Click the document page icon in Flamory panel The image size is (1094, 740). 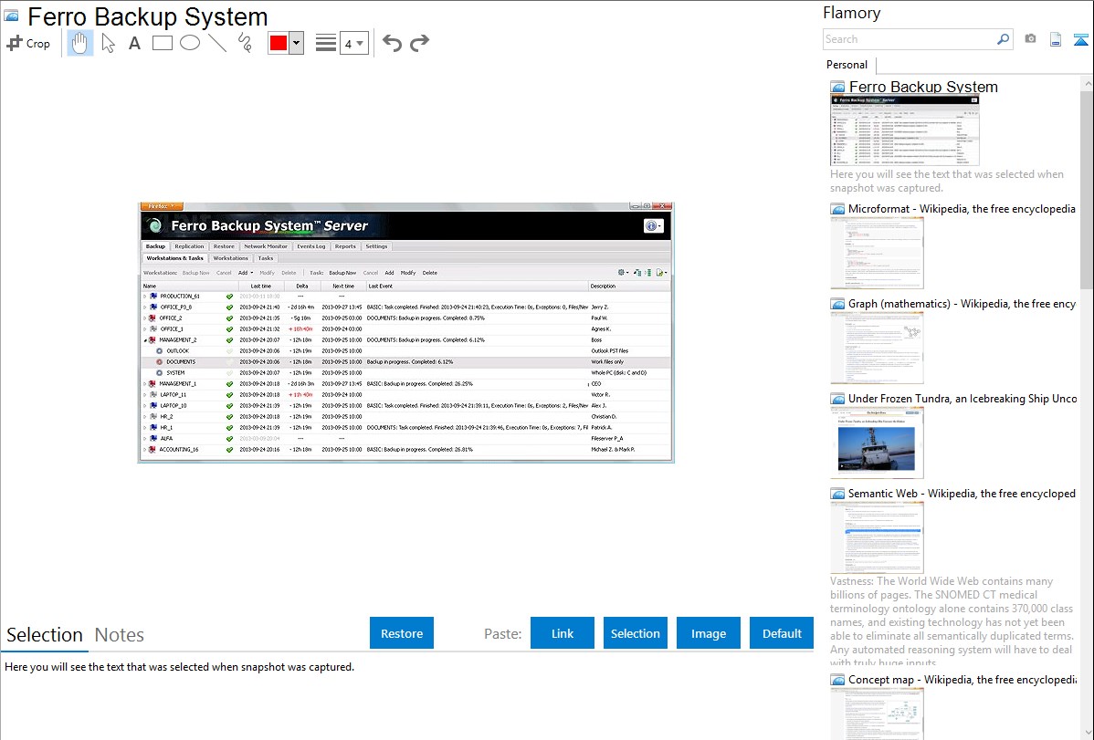point(1056,39)
